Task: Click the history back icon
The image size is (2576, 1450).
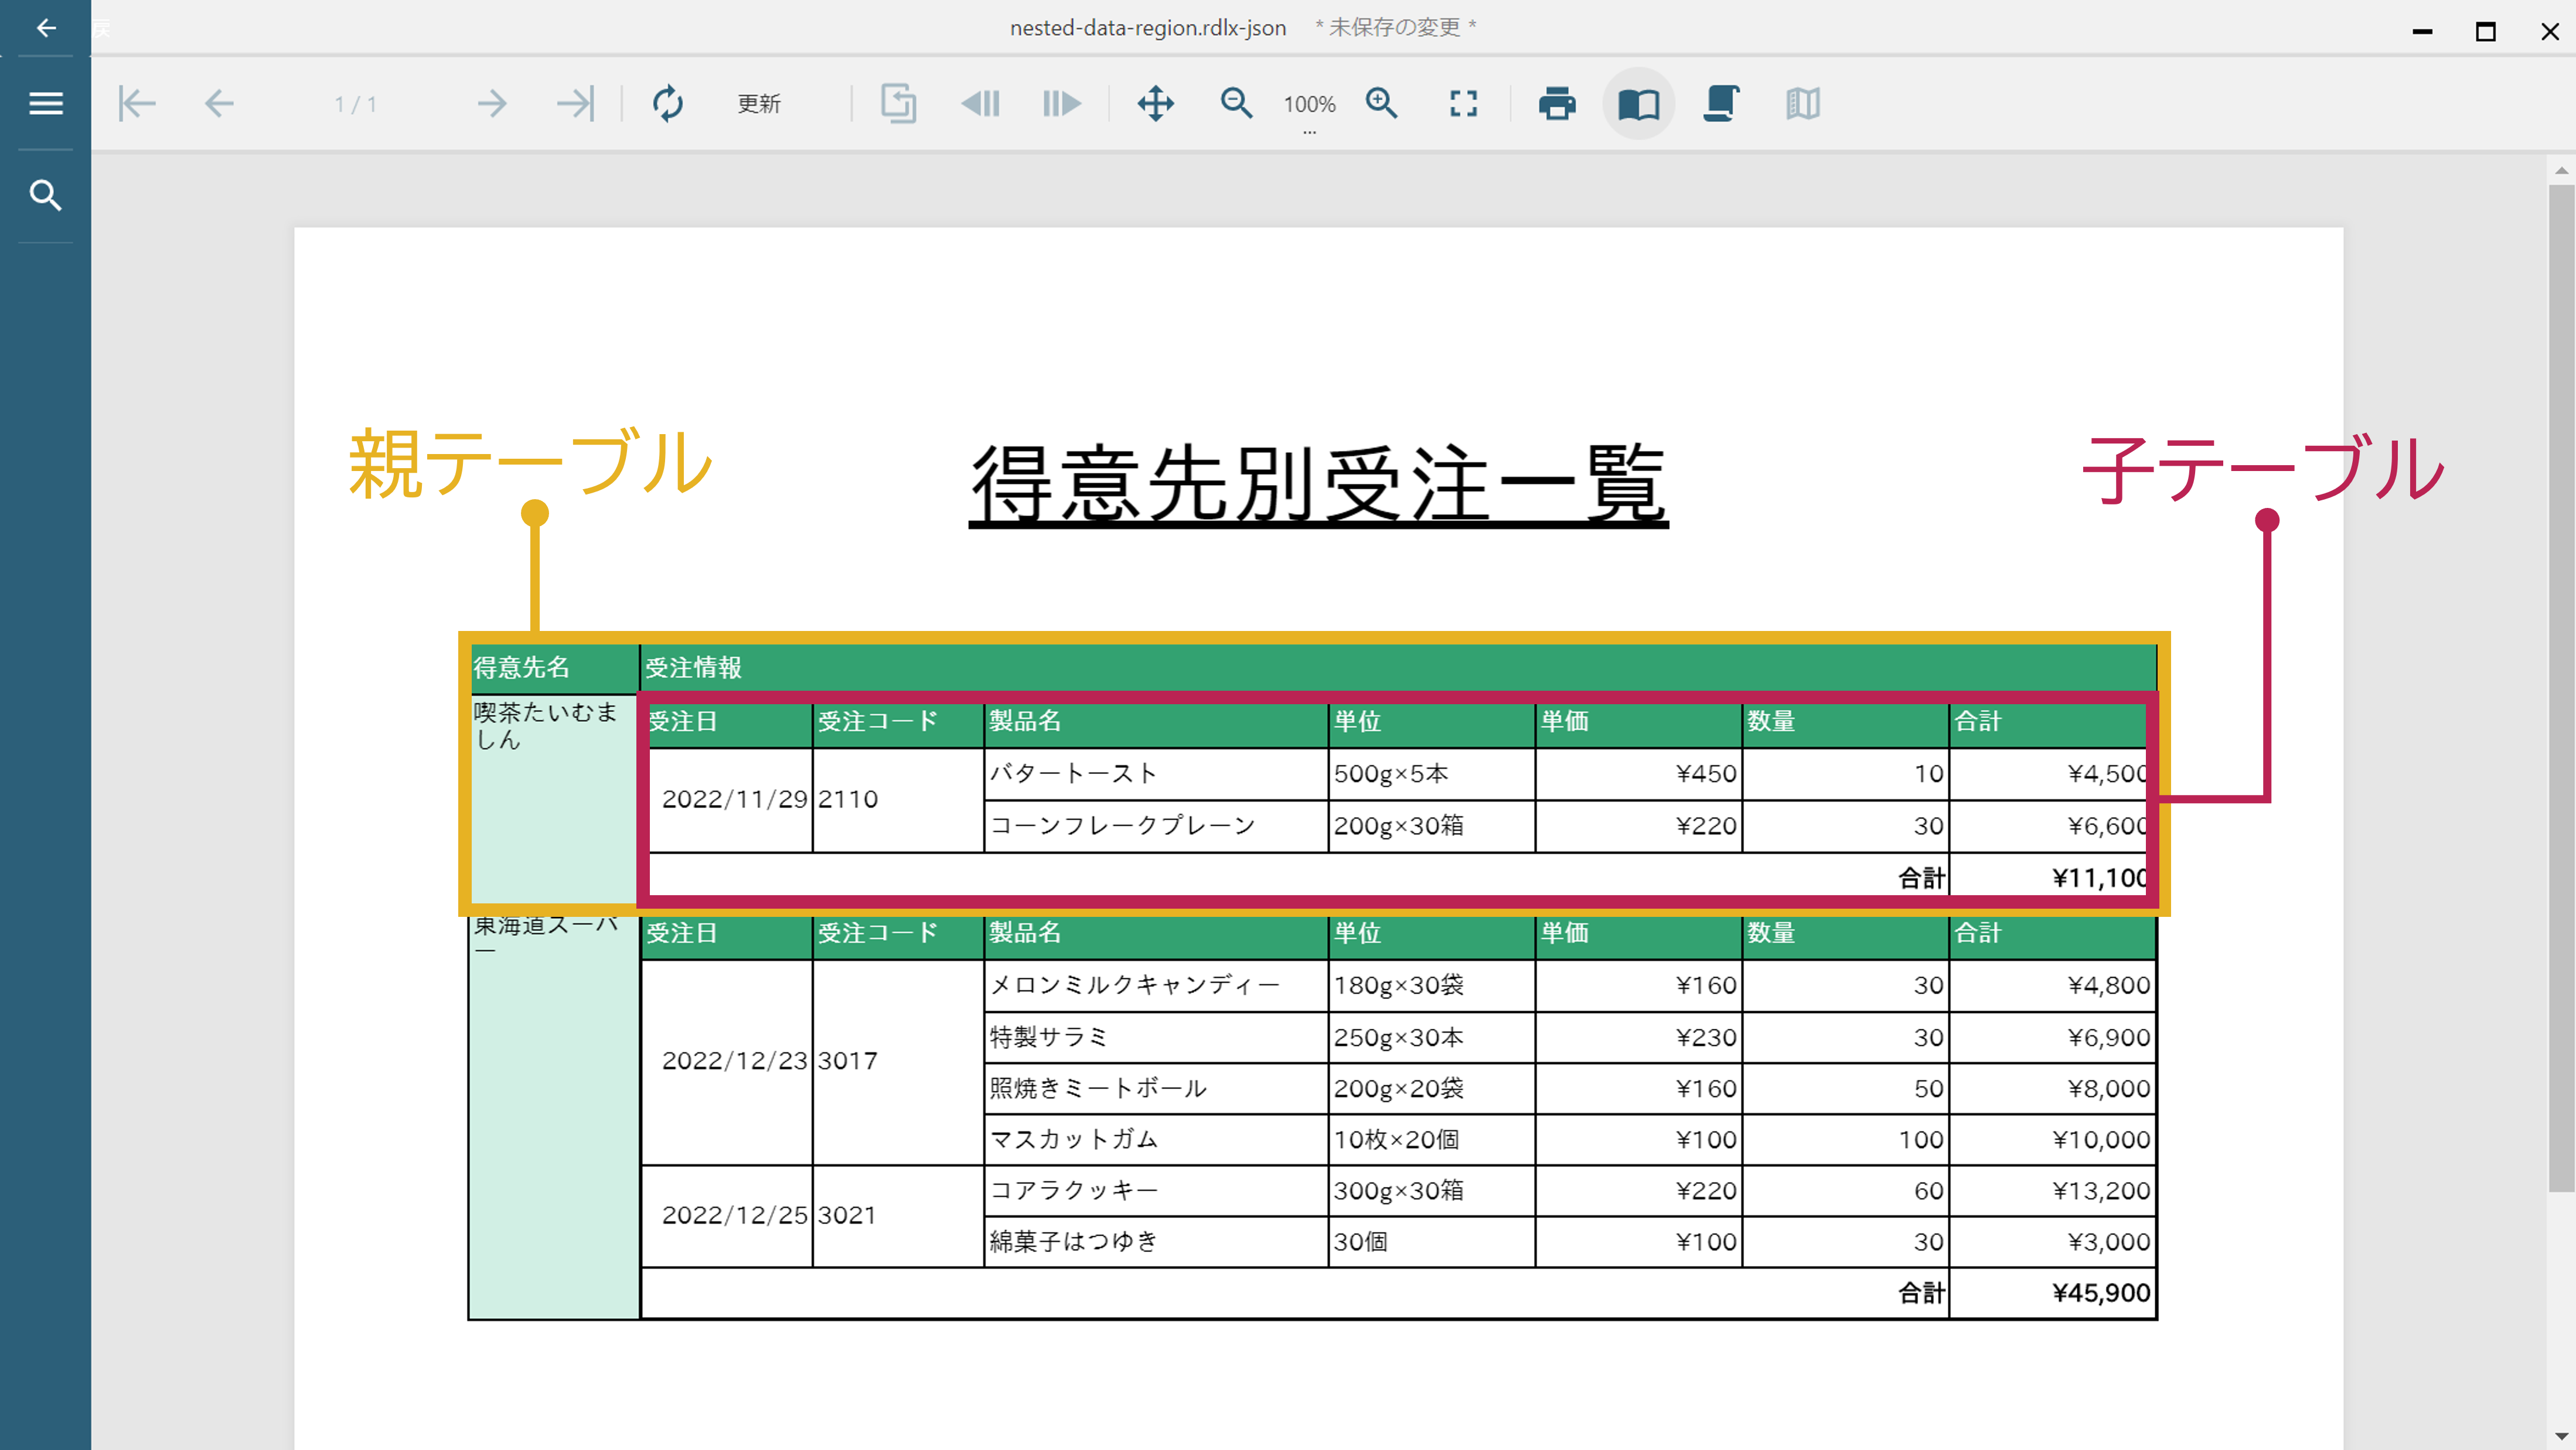Action: (981, 104)
